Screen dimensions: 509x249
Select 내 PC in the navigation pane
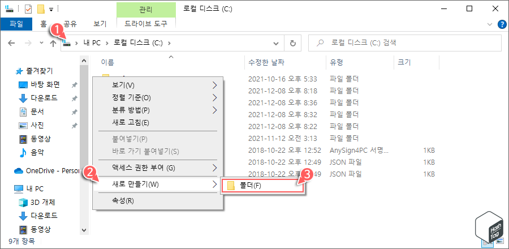[34, 188]
